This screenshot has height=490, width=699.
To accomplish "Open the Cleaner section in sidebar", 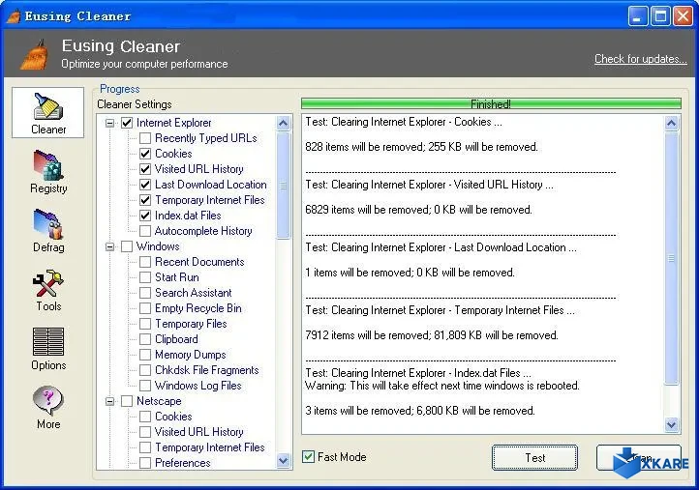I will pos(47,113).
